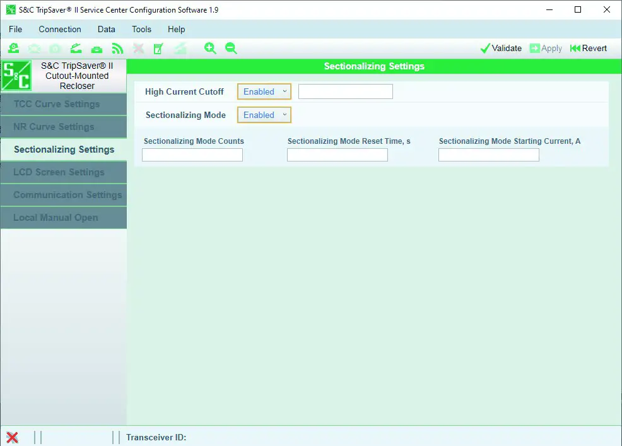622x446 pixels.
Task: Click the Validate button
Action: [x=501, y=49]
